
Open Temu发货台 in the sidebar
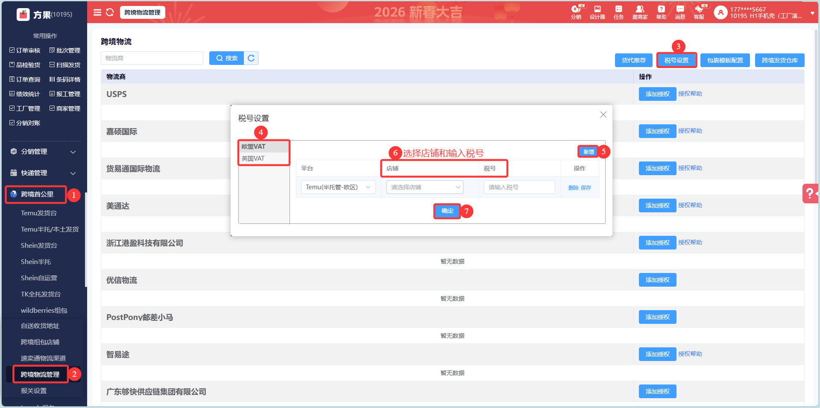coord(39,213)
